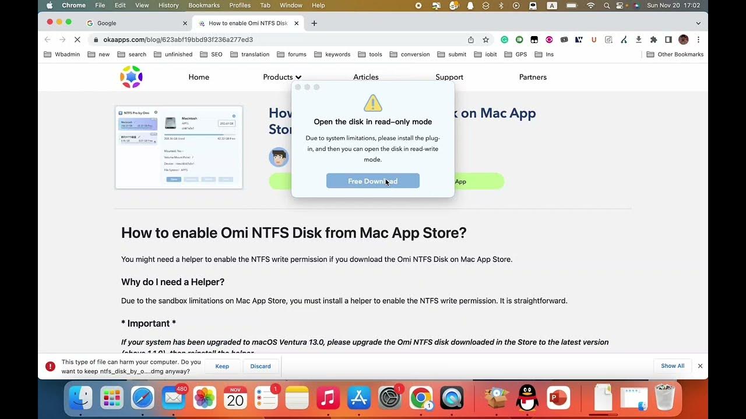Click the stop loading button in the toolbar
Viewport: 746px width, 419px height.
click(x=78, y=40)
